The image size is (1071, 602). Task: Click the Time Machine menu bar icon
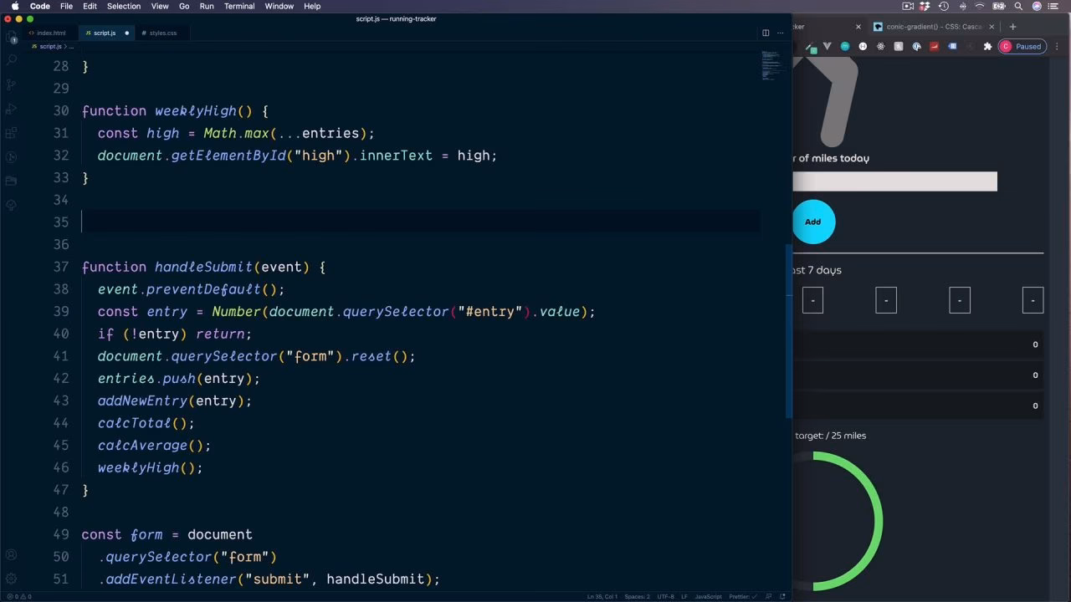[x=944, y=6]
